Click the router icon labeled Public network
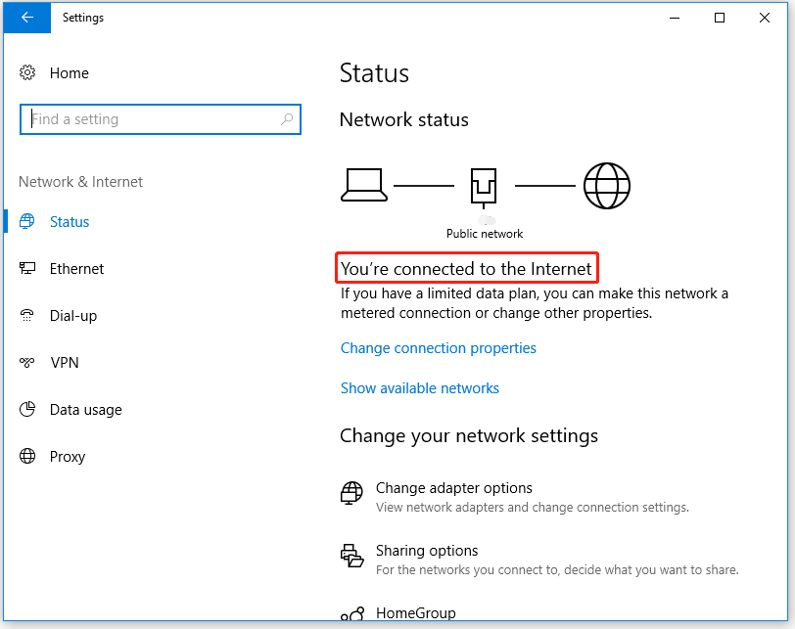 click(484, 186)
